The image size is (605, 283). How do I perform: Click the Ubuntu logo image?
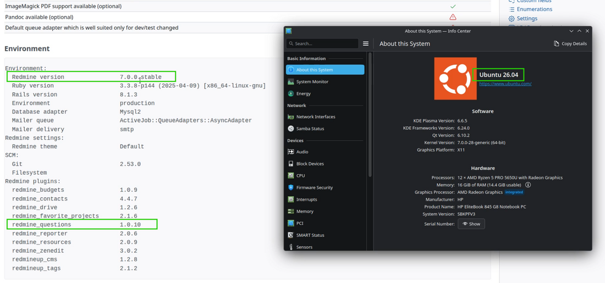tap(455, 79)
